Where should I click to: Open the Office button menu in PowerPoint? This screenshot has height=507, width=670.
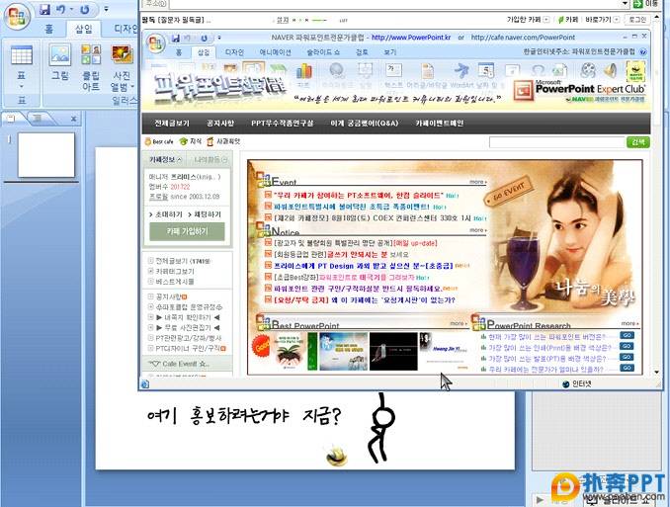click(17, 16)
